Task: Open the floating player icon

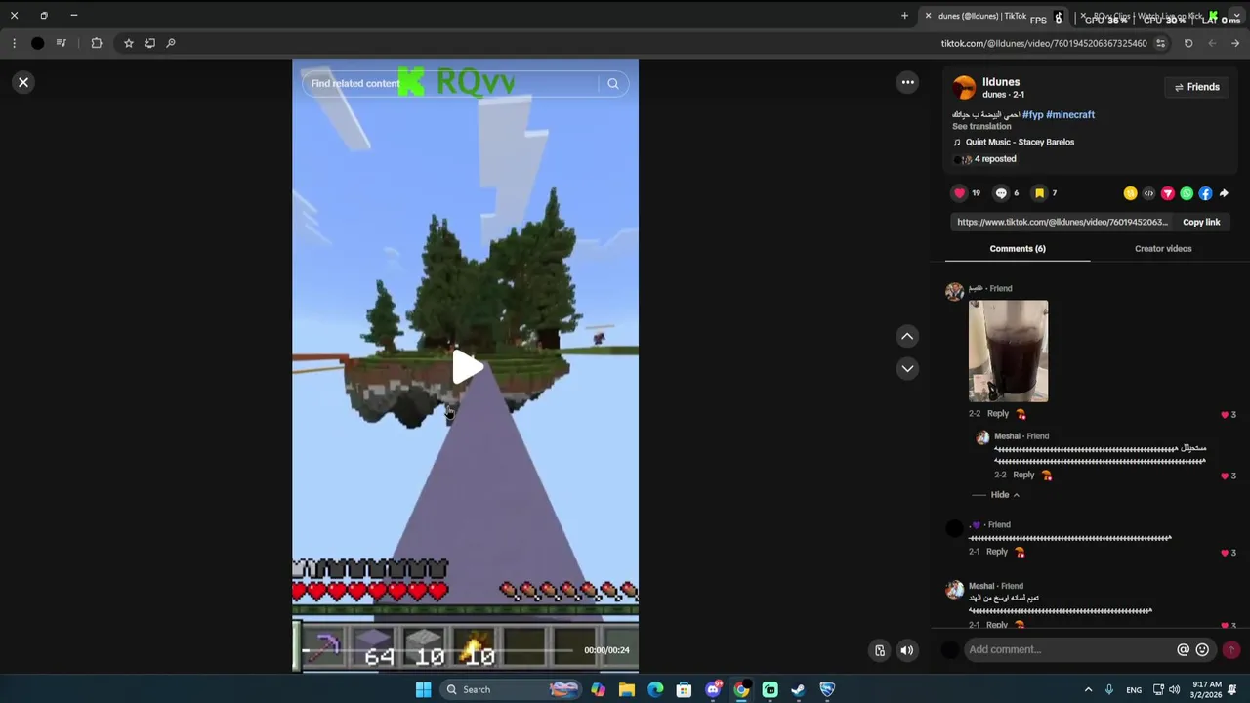Action: click(x=880, y=650)
